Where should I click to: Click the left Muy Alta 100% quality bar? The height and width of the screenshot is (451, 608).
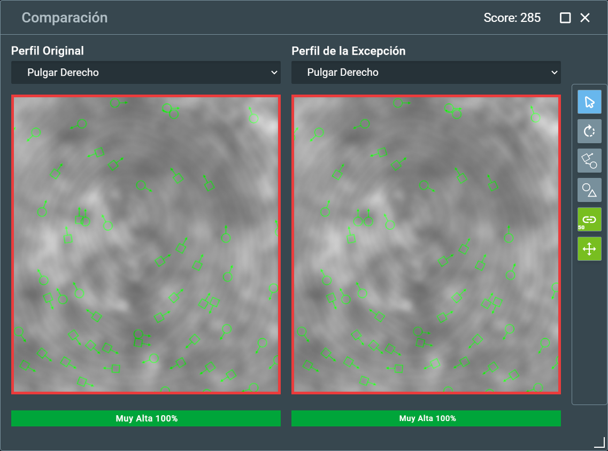(146, 418)
